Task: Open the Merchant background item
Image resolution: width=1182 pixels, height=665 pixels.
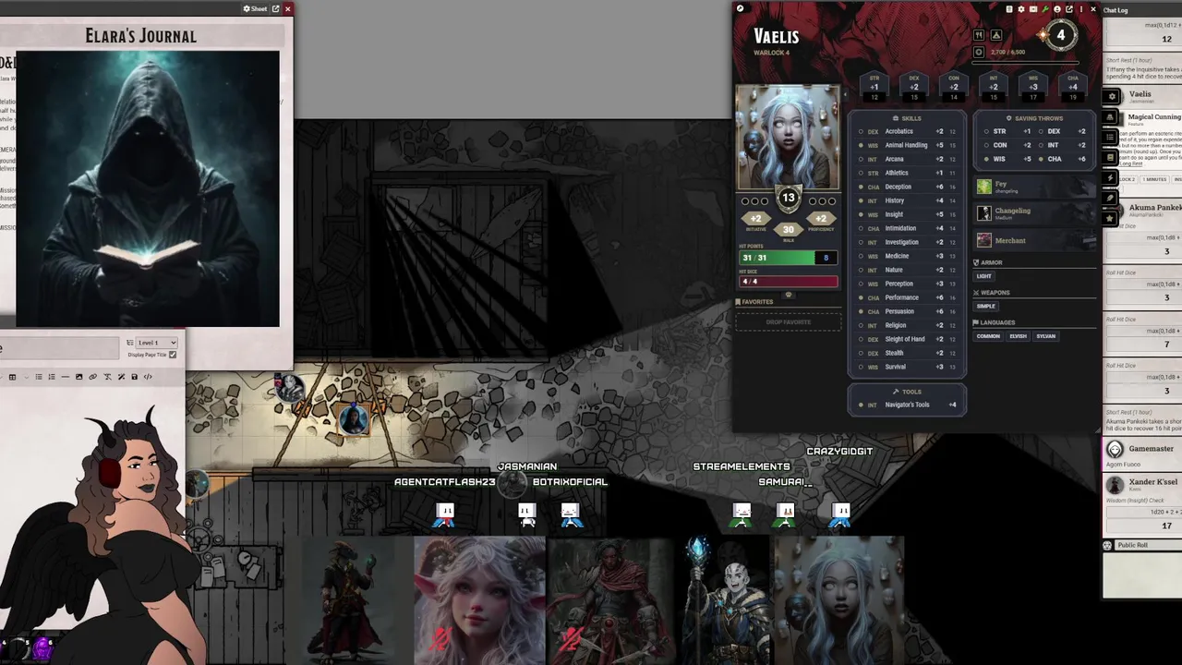Action: point(1034,240)
